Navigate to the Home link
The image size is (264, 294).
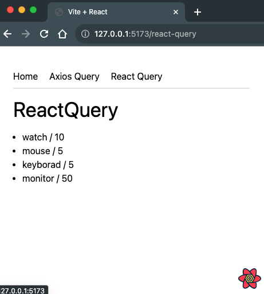pyautogui.click(x=25, y=76)
